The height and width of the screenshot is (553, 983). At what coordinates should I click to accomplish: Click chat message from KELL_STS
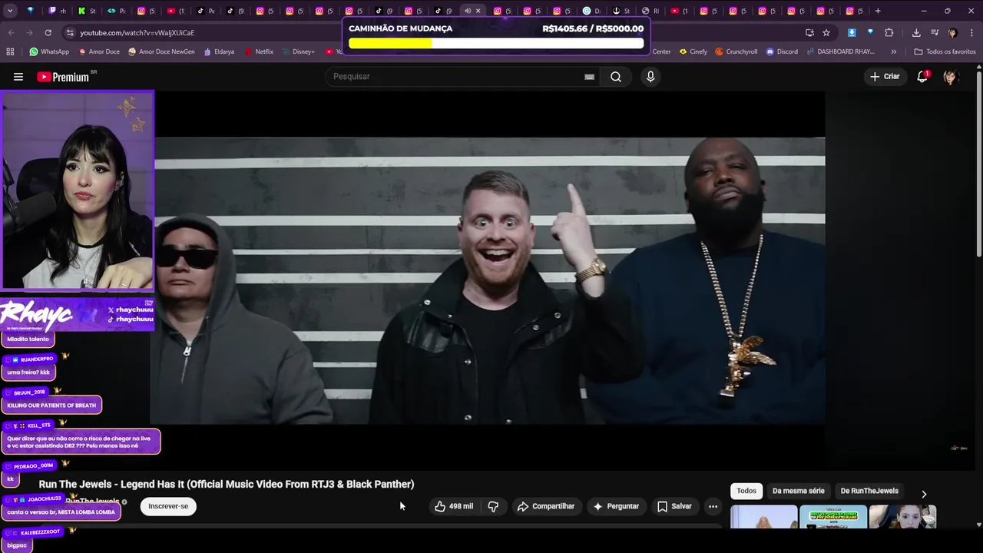point(80,442)
